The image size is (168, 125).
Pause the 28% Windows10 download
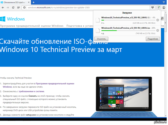(158, 30)
